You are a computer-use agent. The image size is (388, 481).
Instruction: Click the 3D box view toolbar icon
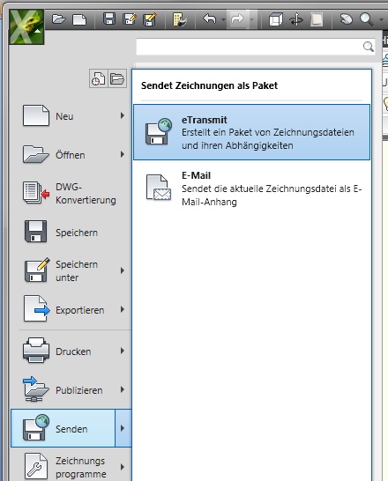click(275, 19)
